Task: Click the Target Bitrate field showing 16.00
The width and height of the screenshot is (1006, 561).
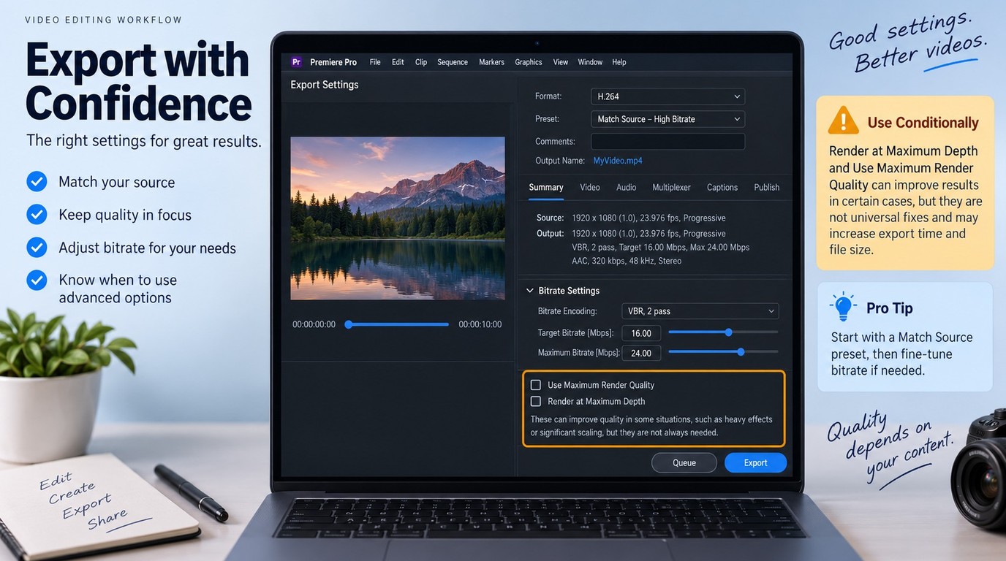Action: coord(641,333)
